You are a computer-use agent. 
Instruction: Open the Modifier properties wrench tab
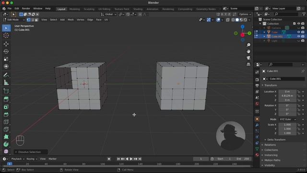(x=257, y=125)
